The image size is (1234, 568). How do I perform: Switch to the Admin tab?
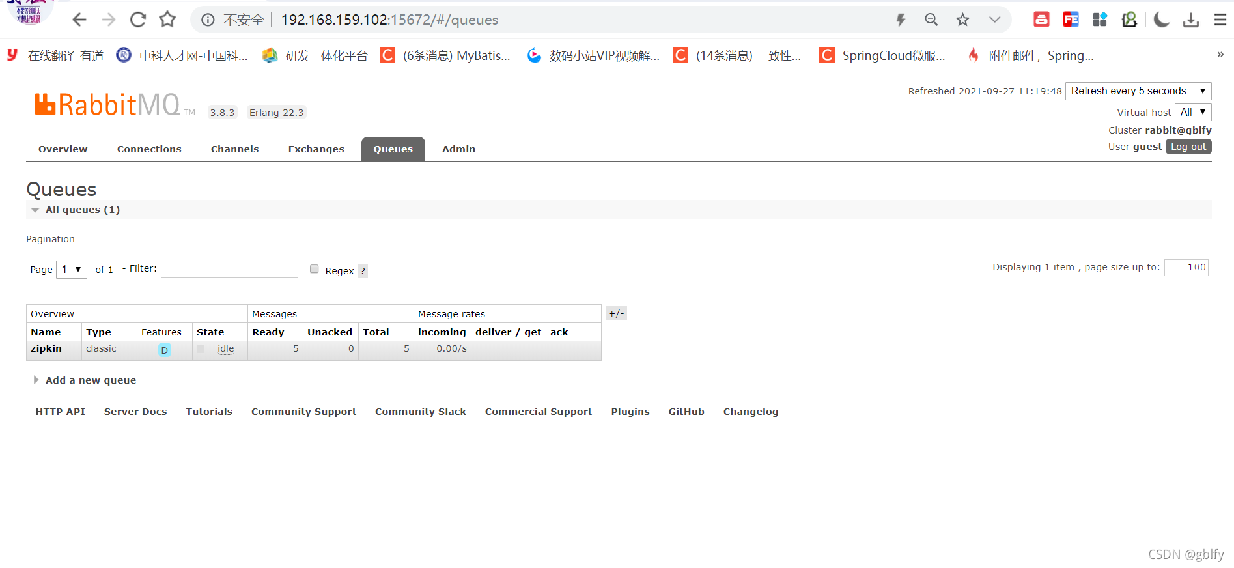click(458, 149)
